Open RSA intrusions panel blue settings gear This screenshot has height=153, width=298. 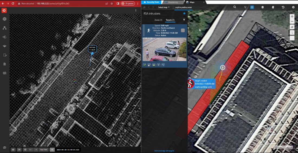pos(184,13)
